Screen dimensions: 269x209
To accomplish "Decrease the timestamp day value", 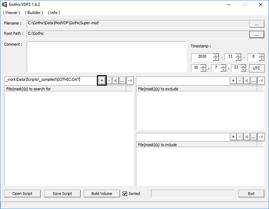I will click(x=261, y=59).
